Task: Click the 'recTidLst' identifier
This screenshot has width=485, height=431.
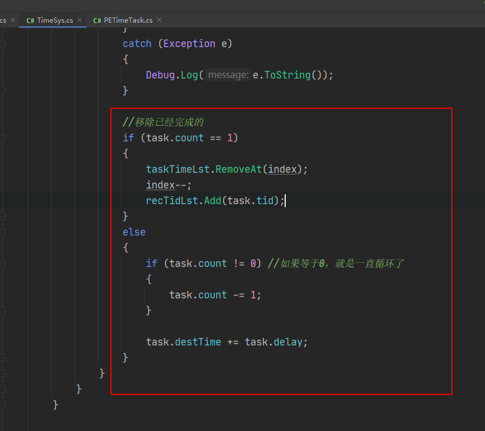Action: point(172,201)
